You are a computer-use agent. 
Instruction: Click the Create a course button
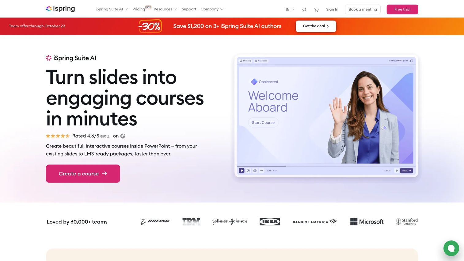coord(83,174)
